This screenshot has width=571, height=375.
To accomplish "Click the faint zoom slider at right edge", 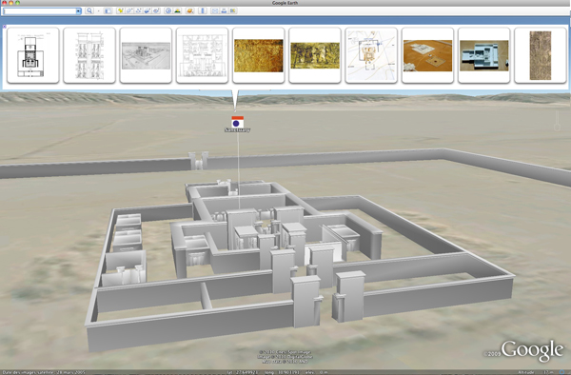I will tap(557, 121).
